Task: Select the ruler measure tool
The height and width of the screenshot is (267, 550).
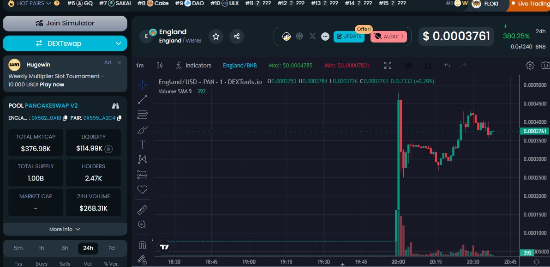Action: pyautogui.click(x=142, y=210)
